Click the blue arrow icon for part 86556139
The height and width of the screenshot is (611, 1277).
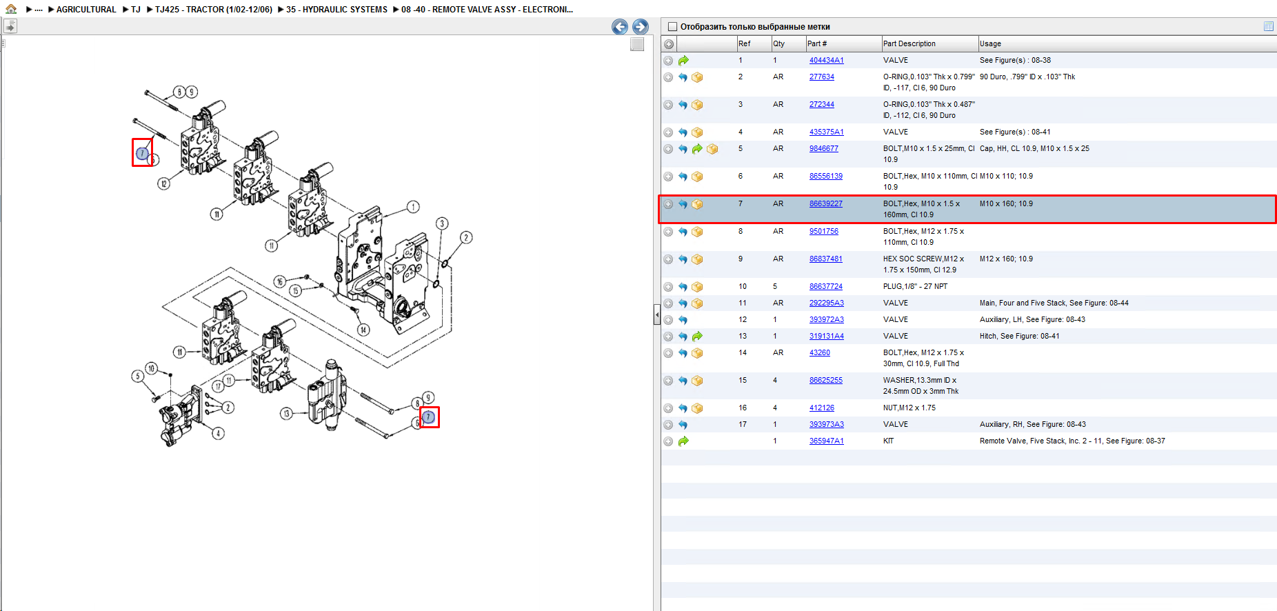(x=683, y=177)
